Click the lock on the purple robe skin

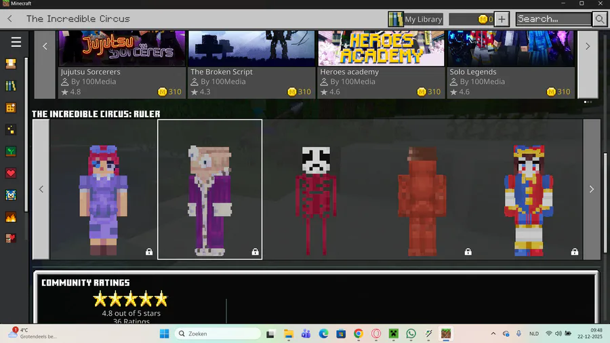pos(256,251)
